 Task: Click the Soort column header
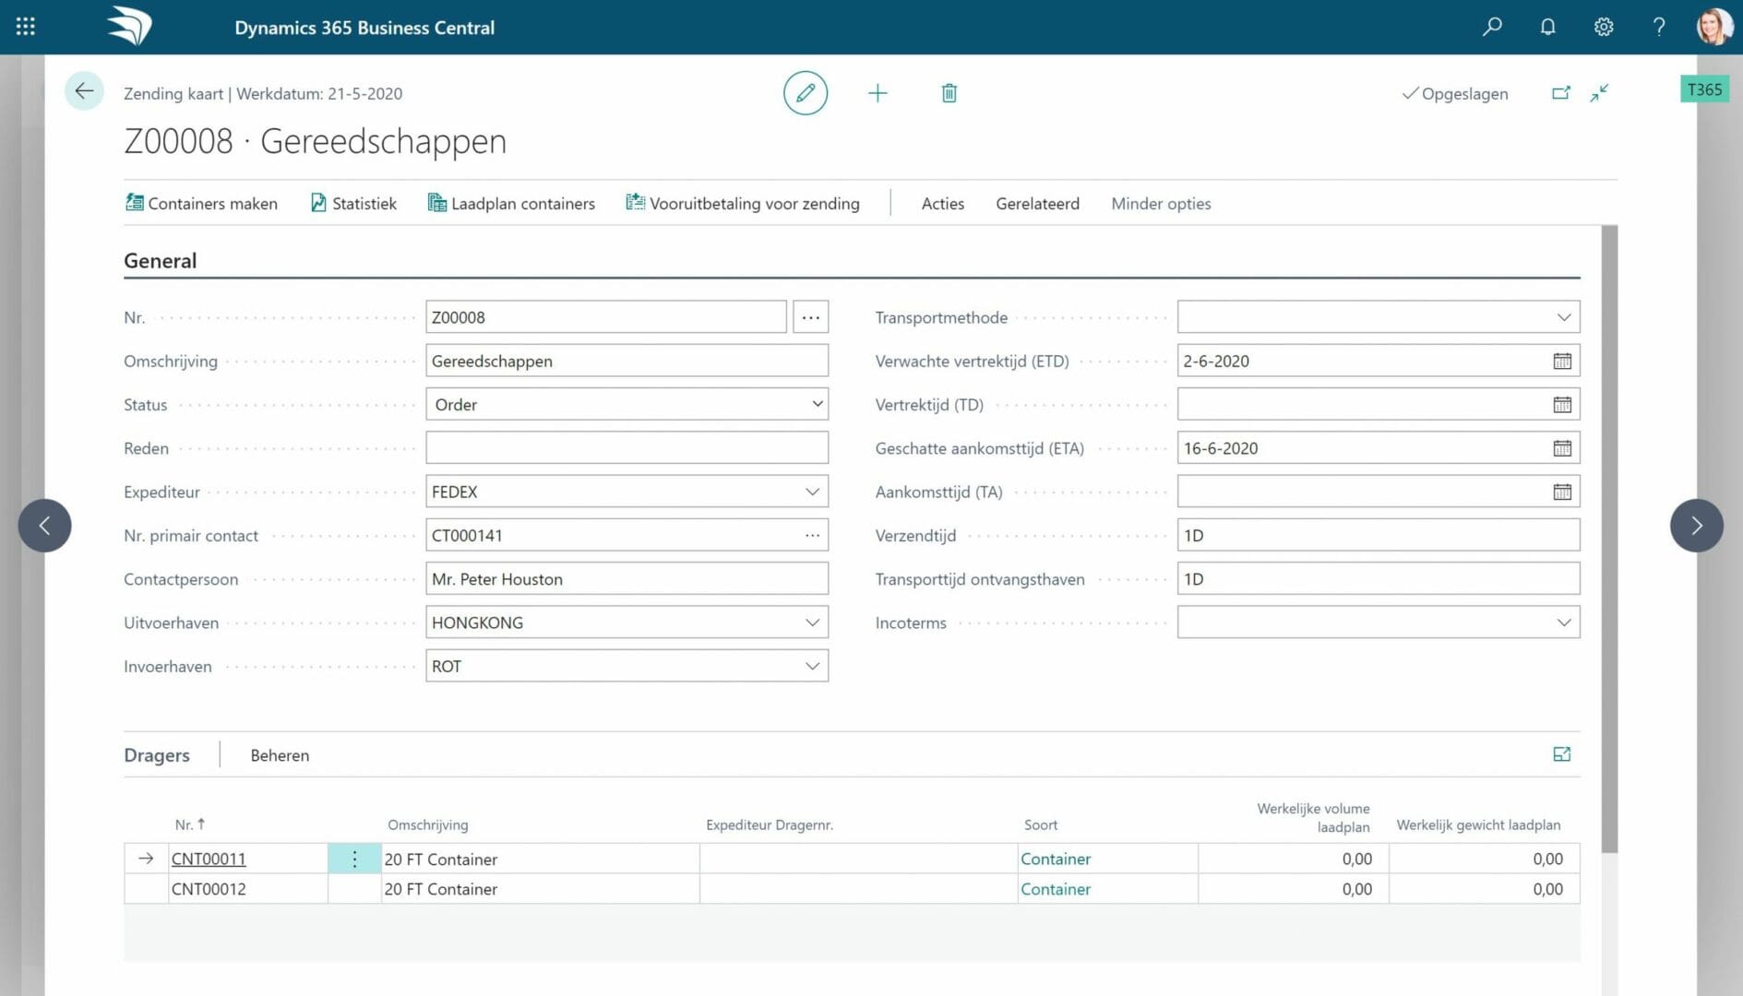click(x=1041, y=824)
